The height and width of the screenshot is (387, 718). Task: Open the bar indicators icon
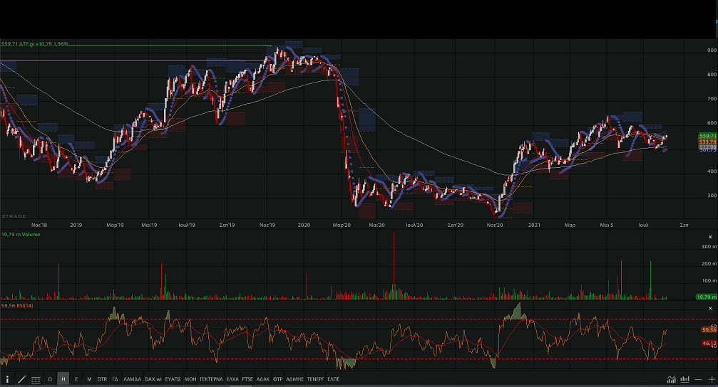coord(685,379)
